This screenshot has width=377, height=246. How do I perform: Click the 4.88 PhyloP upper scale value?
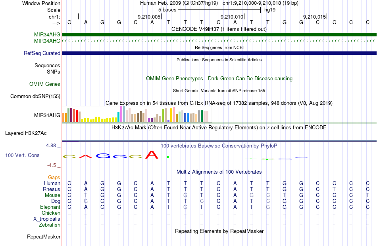pyautogui.click(x=51, y=146)
